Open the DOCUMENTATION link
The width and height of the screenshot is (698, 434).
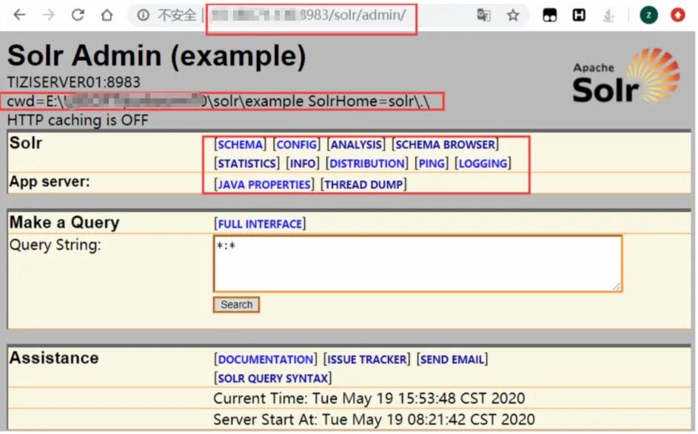pyautogui.click(x=266, y=359)
